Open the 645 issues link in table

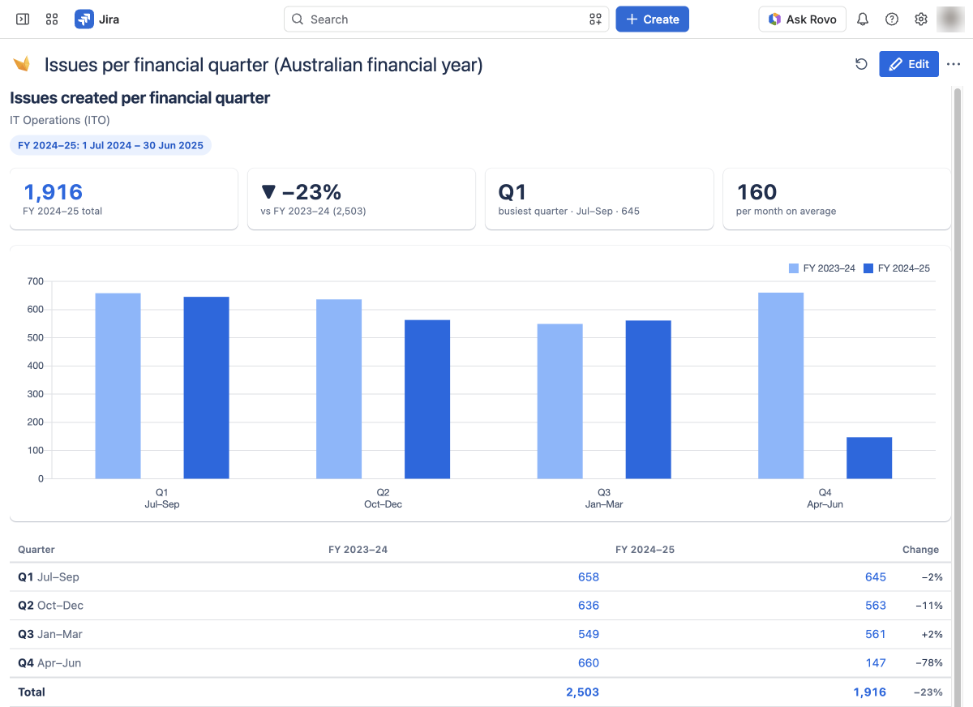876,577
